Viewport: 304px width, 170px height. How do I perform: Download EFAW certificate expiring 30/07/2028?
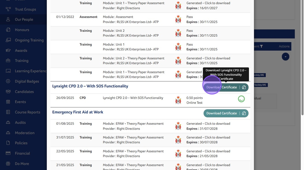pyautogui.click(x=208, y=137)
